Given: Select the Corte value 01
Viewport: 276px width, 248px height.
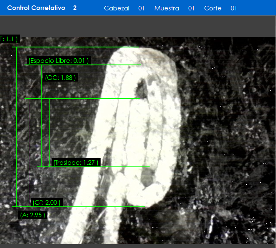Looking at the screenshot, I should [234, 8].
